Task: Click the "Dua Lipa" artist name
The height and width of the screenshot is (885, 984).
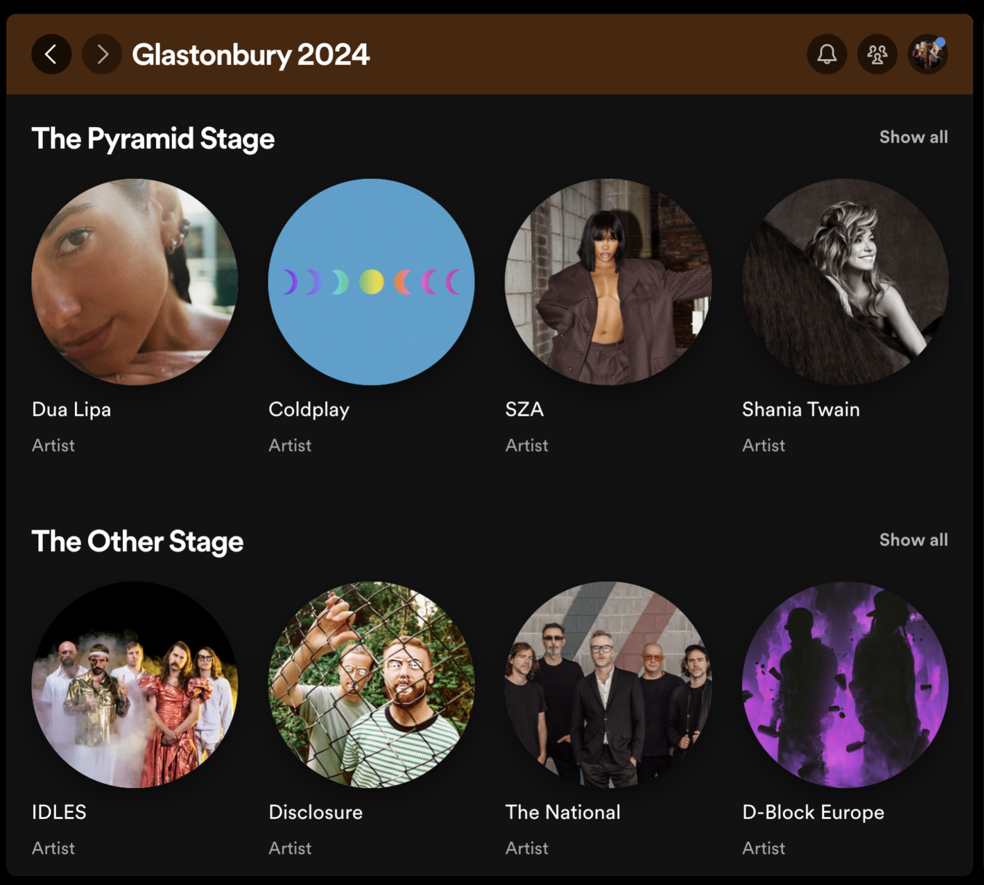Action: coord(71,410)
